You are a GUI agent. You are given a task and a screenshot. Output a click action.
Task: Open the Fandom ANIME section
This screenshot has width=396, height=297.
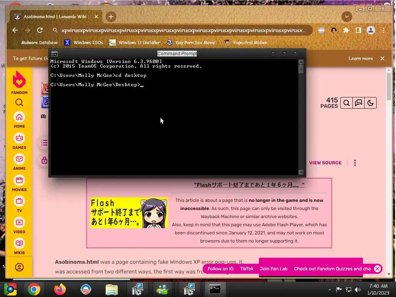click(x=19, y=162)
